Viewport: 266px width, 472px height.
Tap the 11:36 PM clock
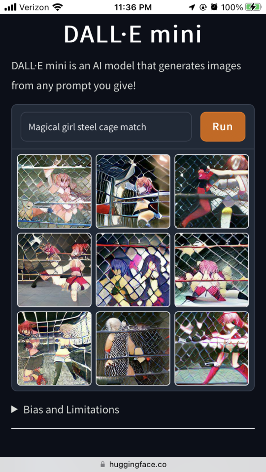(x=133, y=7)
